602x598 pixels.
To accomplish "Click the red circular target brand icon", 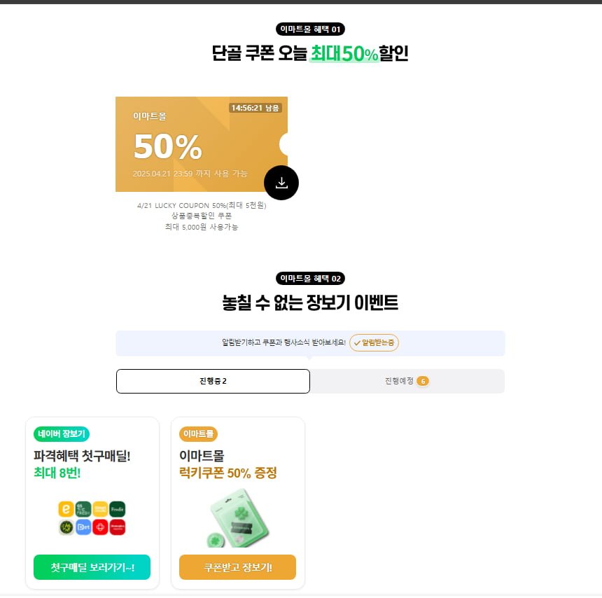I will [100, 527].
